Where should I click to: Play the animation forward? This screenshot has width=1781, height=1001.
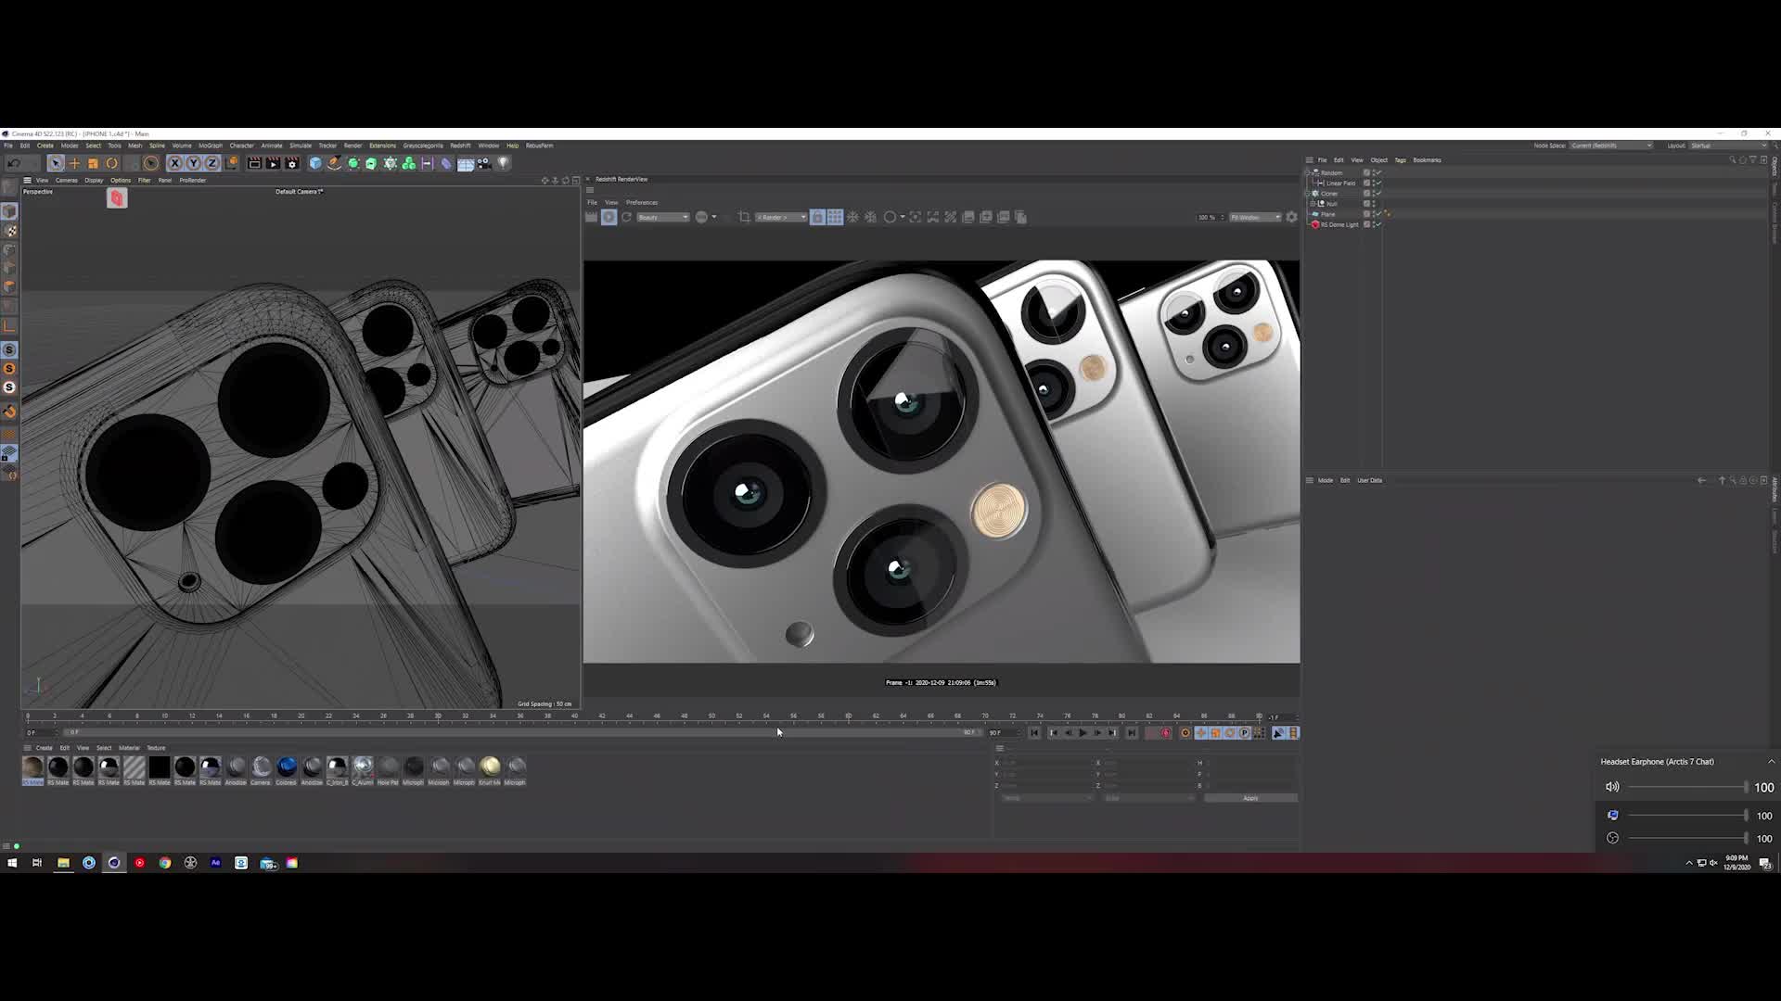pyautogui.click(x=1083, y=733)
